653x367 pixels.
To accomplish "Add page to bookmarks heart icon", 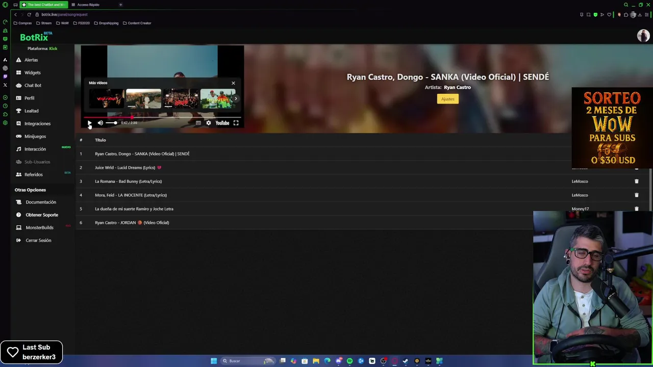I will (x=609, y=14).
